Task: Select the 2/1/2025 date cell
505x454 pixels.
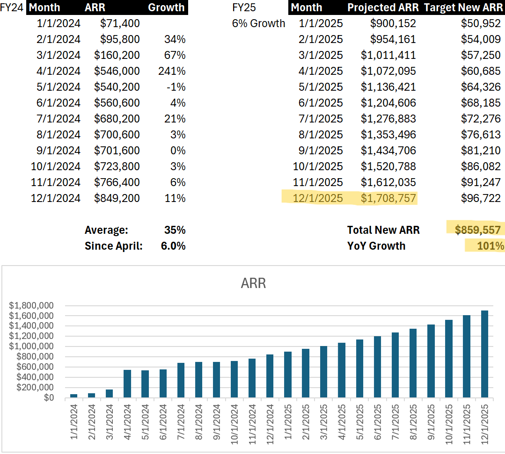Action: tap(321, 39)
